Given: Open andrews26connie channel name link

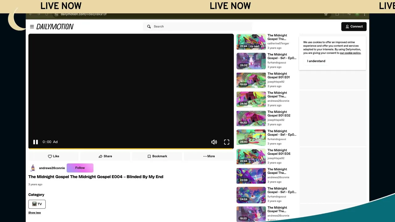Looking at the screenshot, I should (x=52, y=168).
